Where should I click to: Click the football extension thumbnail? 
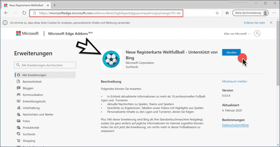coord(111,59)
